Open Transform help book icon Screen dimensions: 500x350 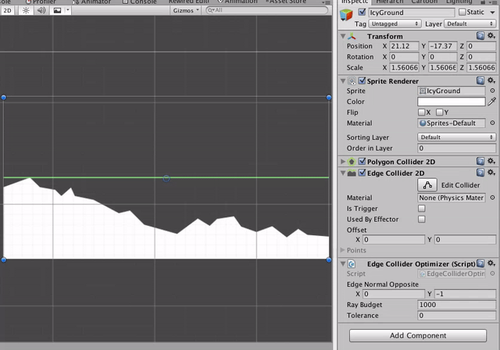point(480,36)
